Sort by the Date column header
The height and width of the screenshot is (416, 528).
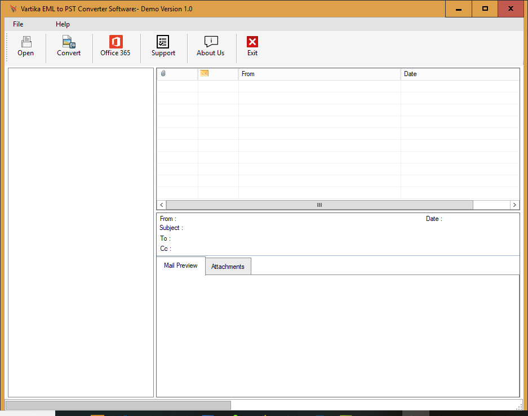click(x=460, y=74)
